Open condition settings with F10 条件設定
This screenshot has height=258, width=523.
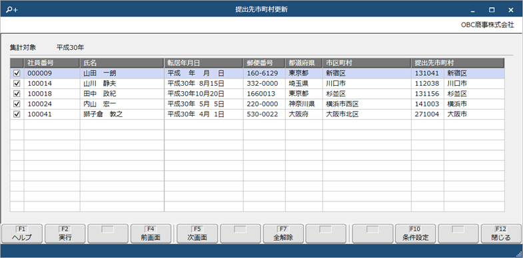[x=415, y=233]
